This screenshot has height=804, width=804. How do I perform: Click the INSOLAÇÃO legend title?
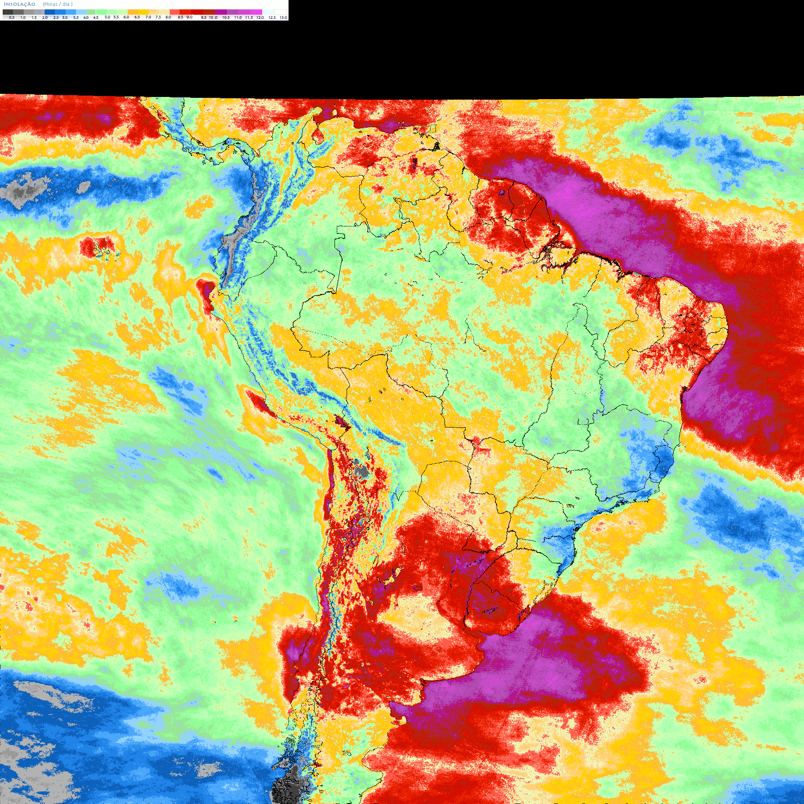(x=20, y=4)
